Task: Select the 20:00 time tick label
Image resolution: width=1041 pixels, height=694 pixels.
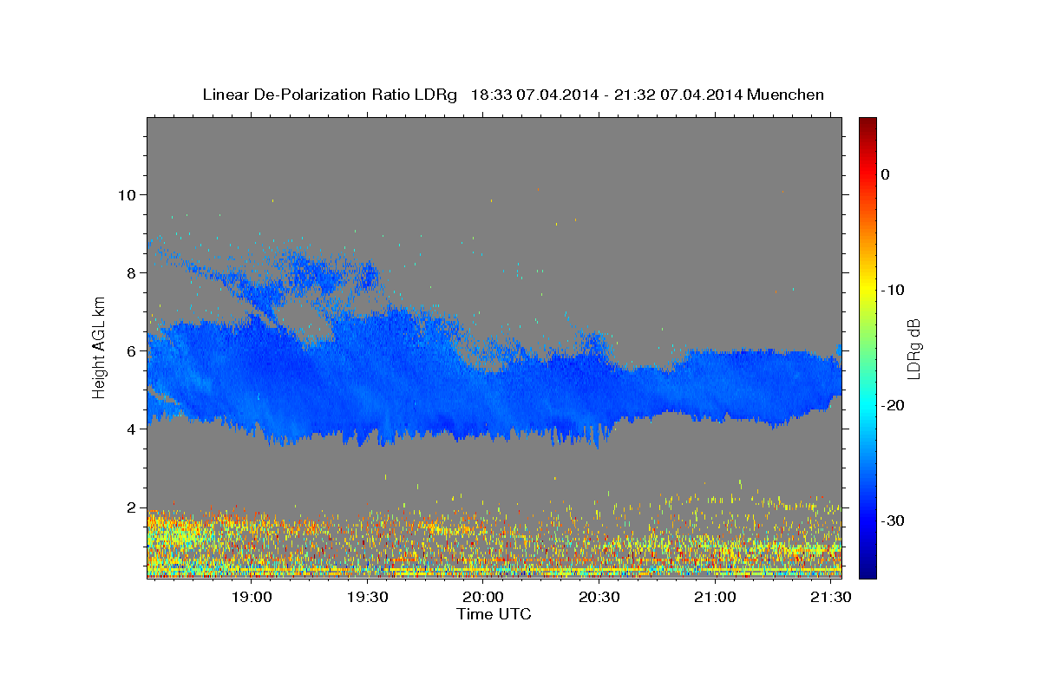Action: coord(483,598)
